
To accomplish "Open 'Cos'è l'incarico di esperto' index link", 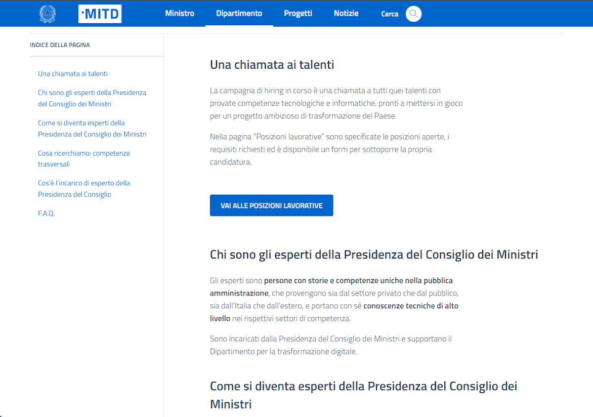I will click(84, 189).
